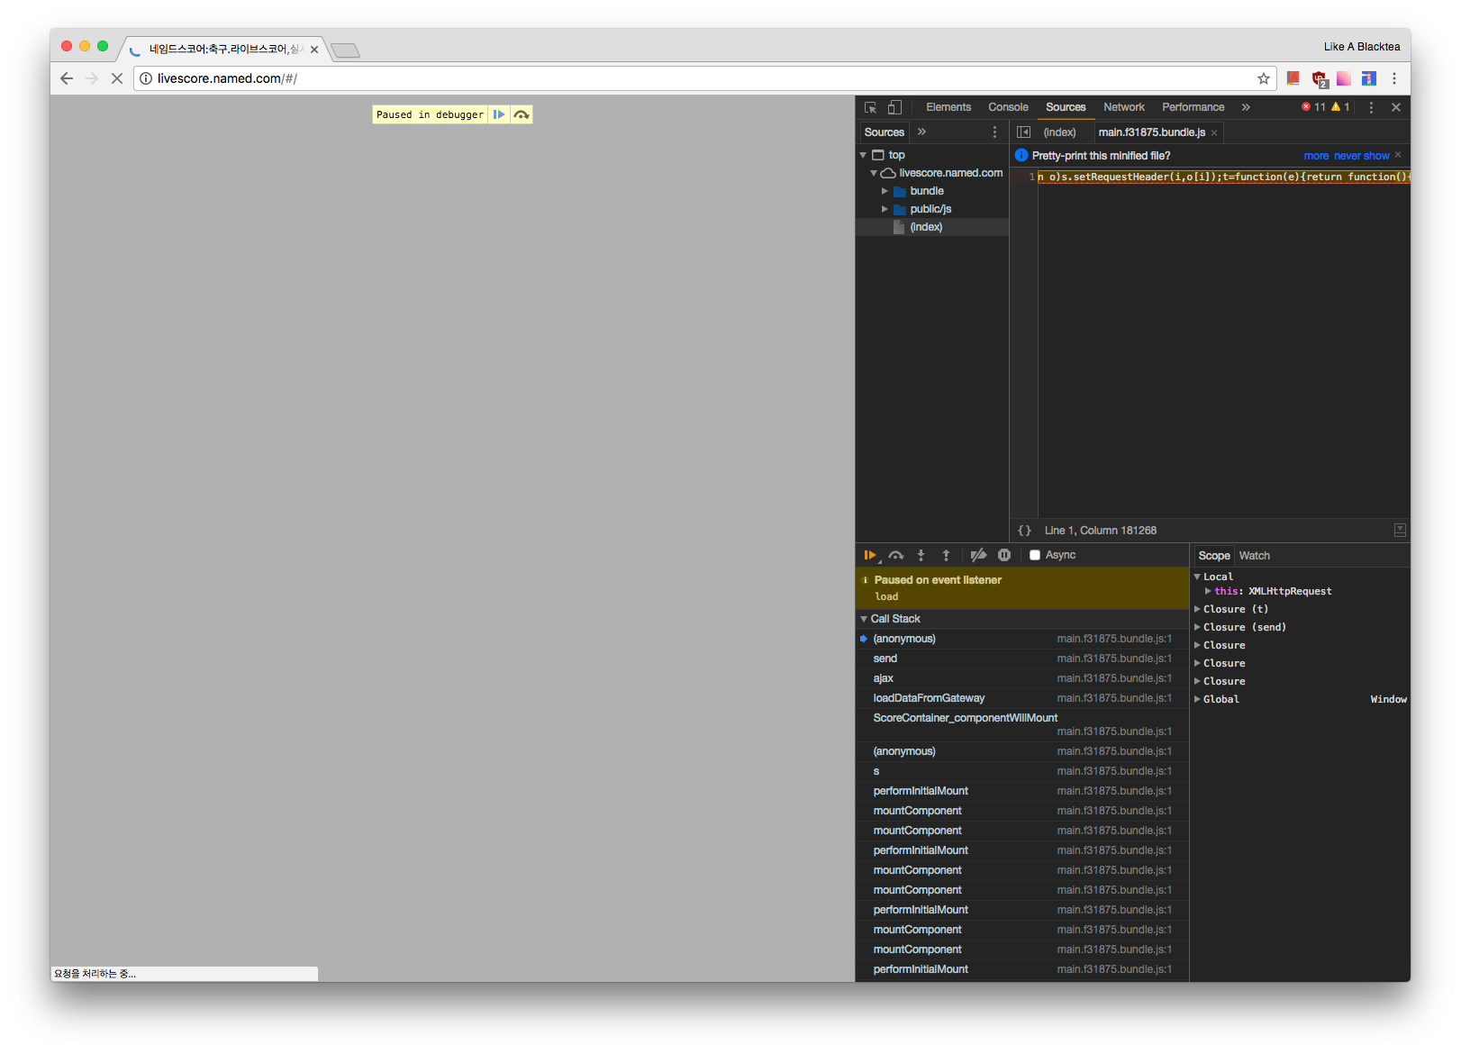
Task: Step over next function call
Action: tap(895, 556)
